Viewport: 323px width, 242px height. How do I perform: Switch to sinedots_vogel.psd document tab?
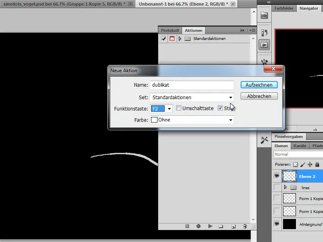tap(65, 4)
